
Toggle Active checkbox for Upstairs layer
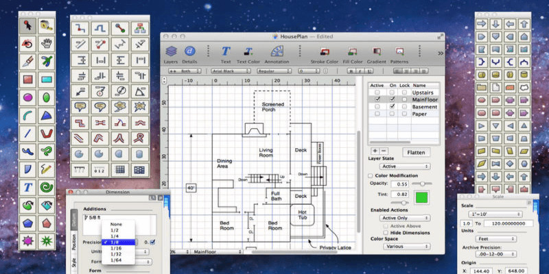[377, 92]
